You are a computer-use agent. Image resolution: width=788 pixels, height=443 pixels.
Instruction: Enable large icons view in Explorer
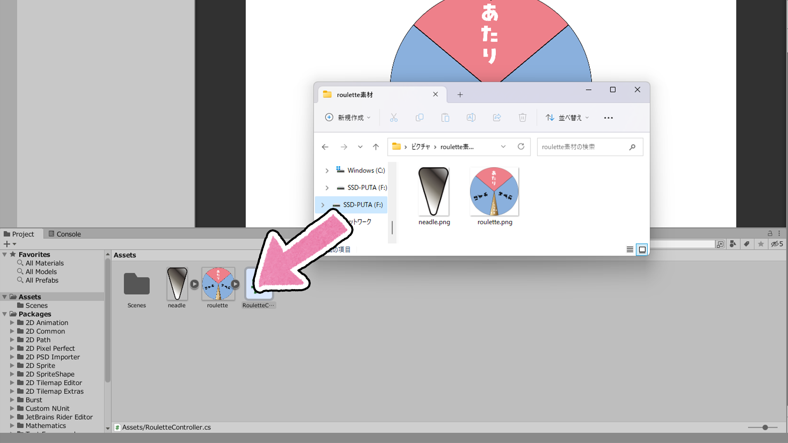tap(642, 249)
